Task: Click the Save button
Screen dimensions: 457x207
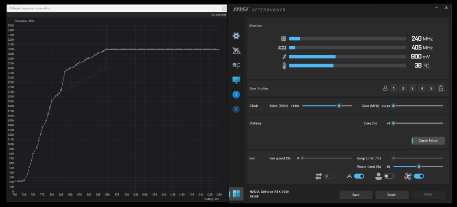Action: point(356,195)
